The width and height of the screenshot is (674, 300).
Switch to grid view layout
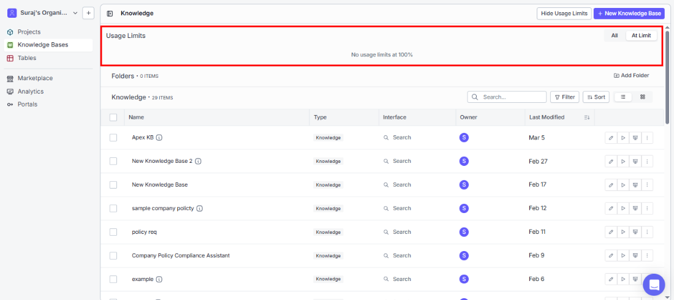(643, 97)
